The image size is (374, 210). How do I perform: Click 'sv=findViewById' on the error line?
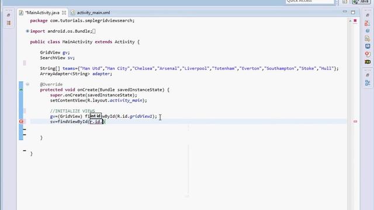[69, 122]
